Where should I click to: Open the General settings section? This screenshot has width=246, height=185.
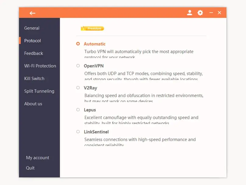[x=32, y=28]
